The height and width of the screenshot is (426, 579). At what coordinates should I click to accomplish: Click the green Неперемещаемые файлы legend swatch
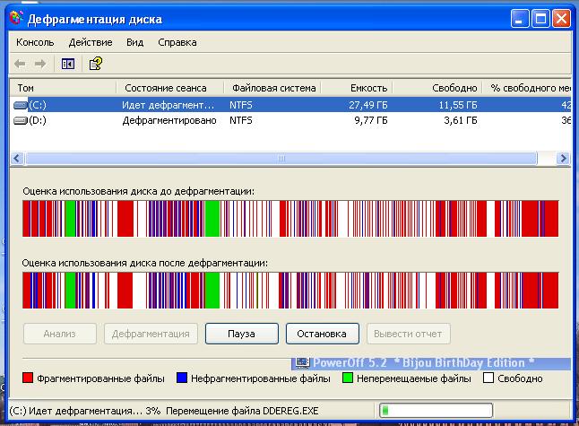[x=348, y=378]
